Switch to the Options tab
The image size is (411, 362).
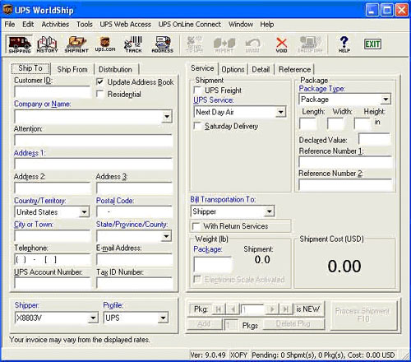pyautogui.click(x=233, y=69)
